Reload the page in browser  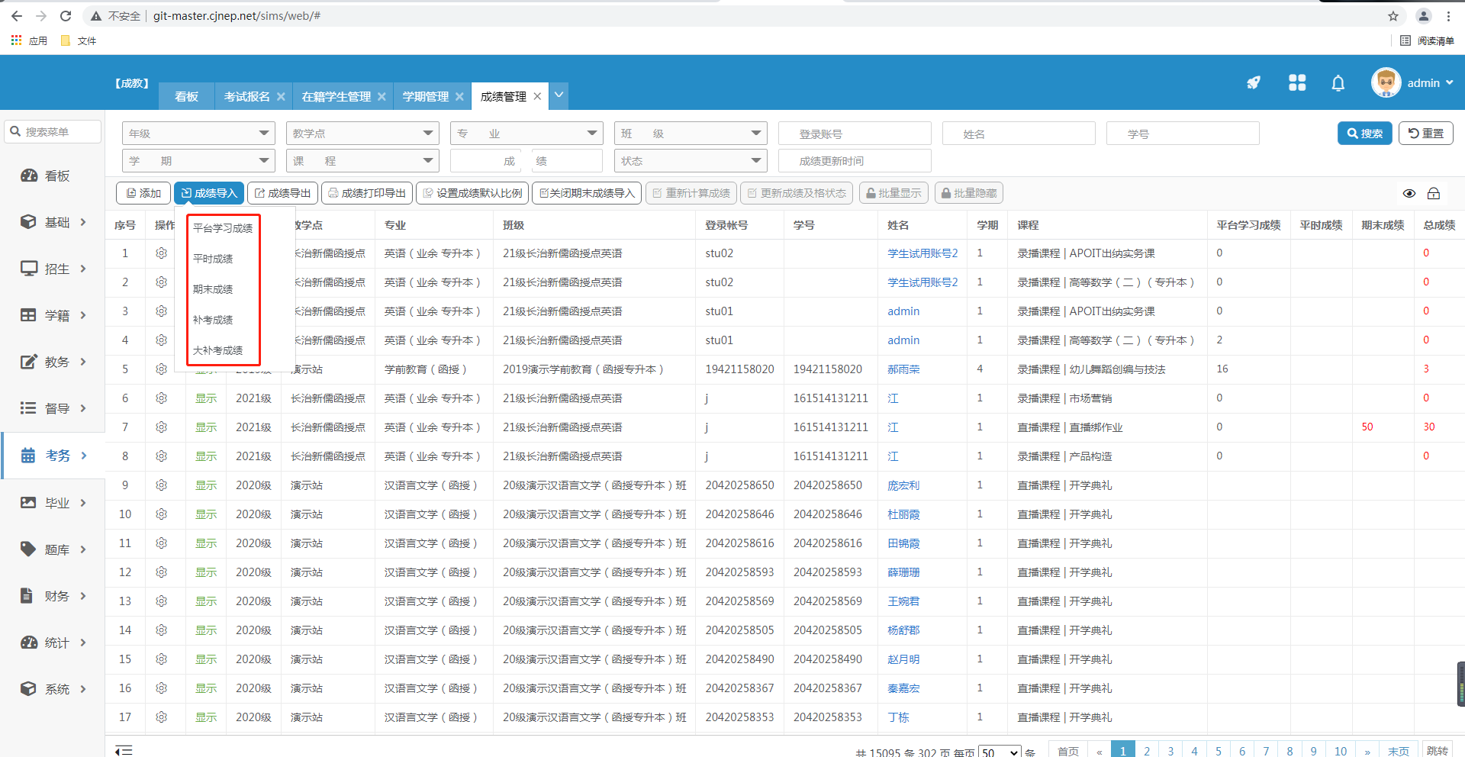[66, 16]
